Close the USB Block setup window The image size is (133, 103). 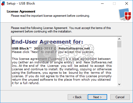[127, 3]
